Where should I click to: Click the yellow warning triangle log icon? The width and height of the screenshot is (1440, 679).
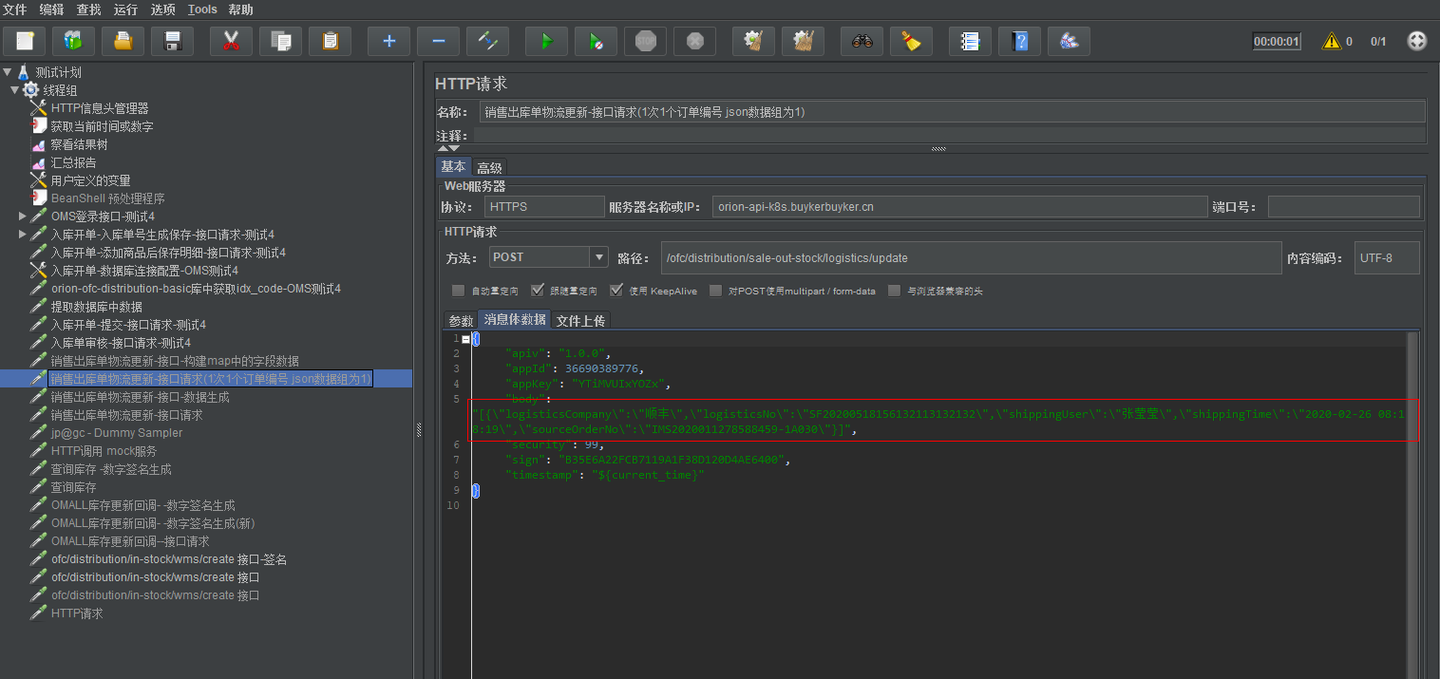point(1332,41)
